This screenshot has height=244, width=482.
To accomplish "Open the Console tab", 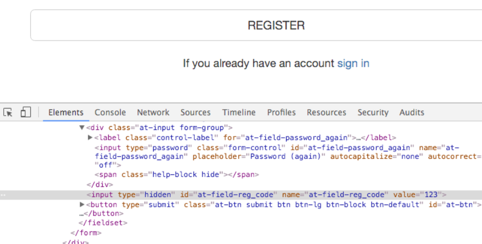I will tap(110, 112).
